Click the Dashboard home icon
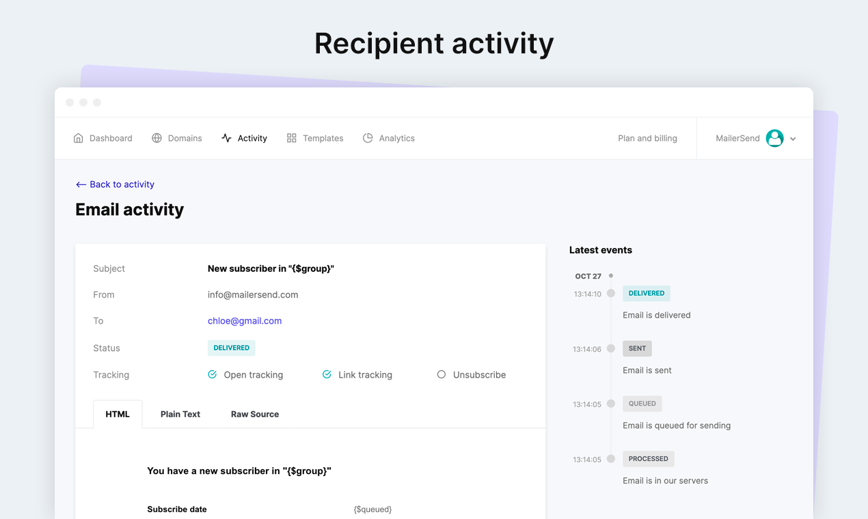Viewport: 868px width, 519px height. coord(79,138)
